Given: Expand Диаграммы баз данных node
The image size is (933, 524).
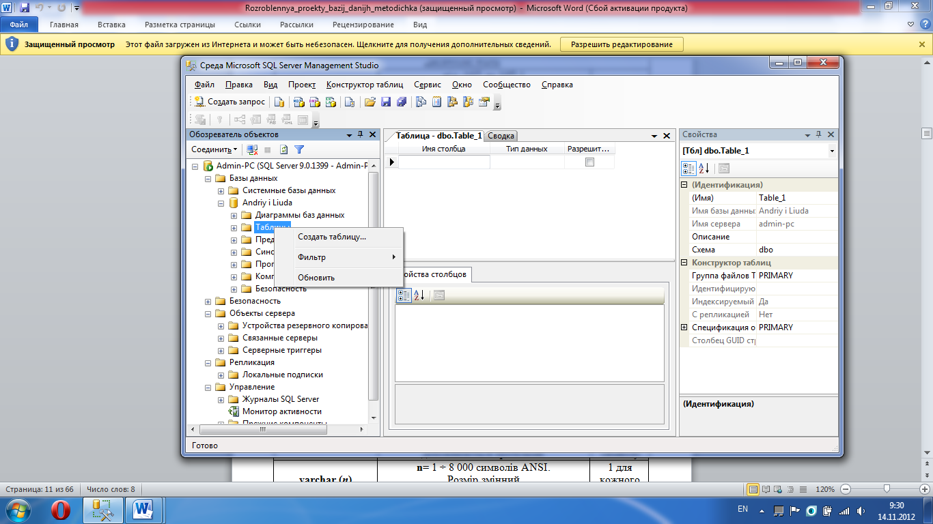Looking at the screenshot, I should click(x=234, y=215).
